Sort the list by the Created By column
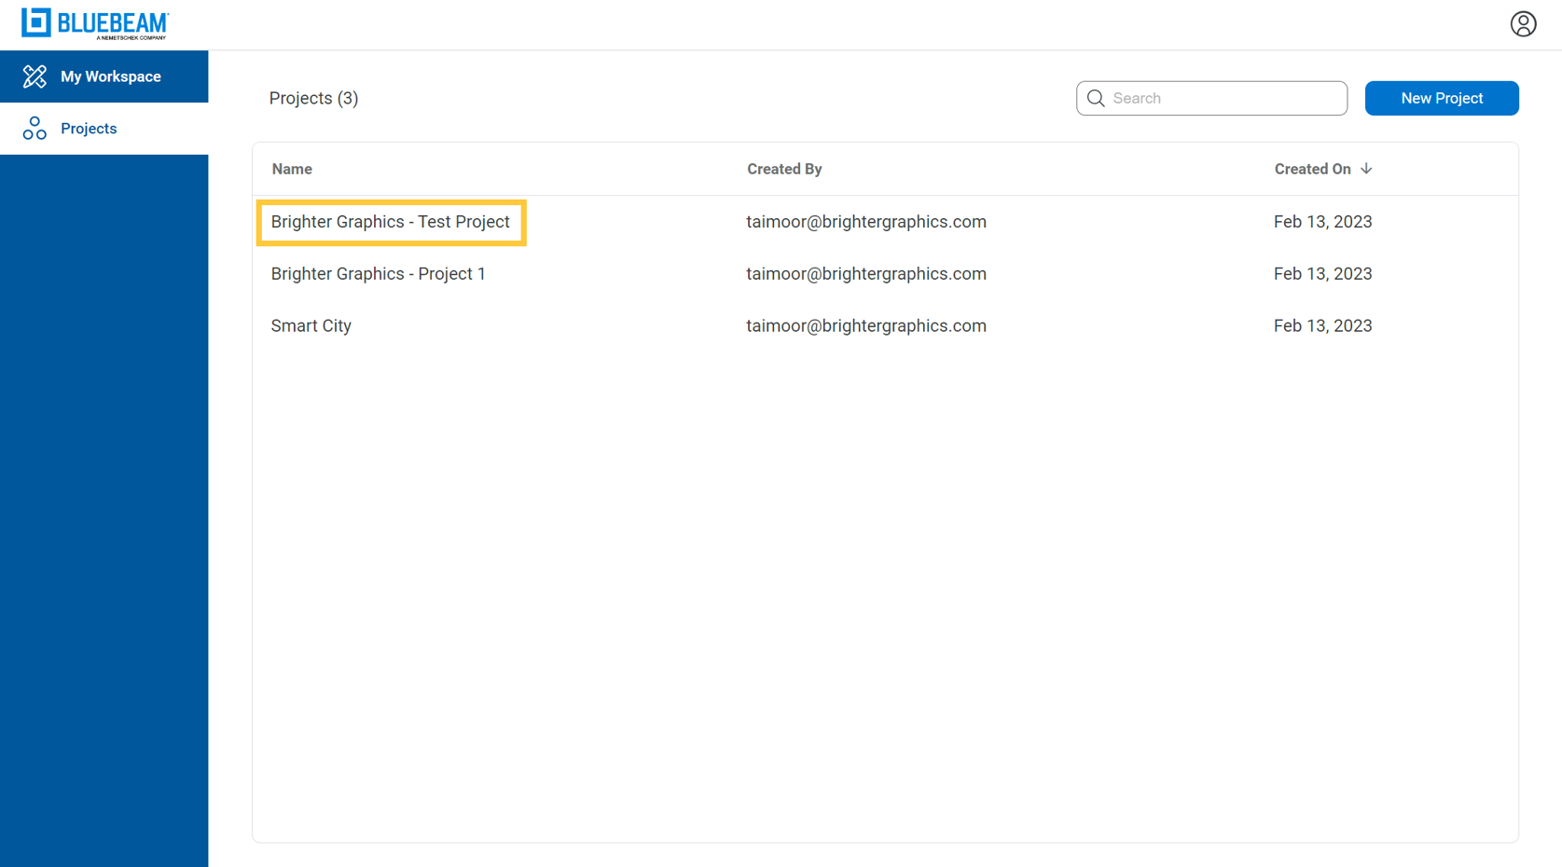The width and height of the screenshot is (1562, 867). pos(783,169)
